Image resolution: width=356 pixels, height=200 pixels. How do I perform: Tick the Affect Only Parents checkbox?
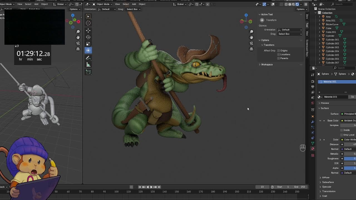click(x=278, y=58)
